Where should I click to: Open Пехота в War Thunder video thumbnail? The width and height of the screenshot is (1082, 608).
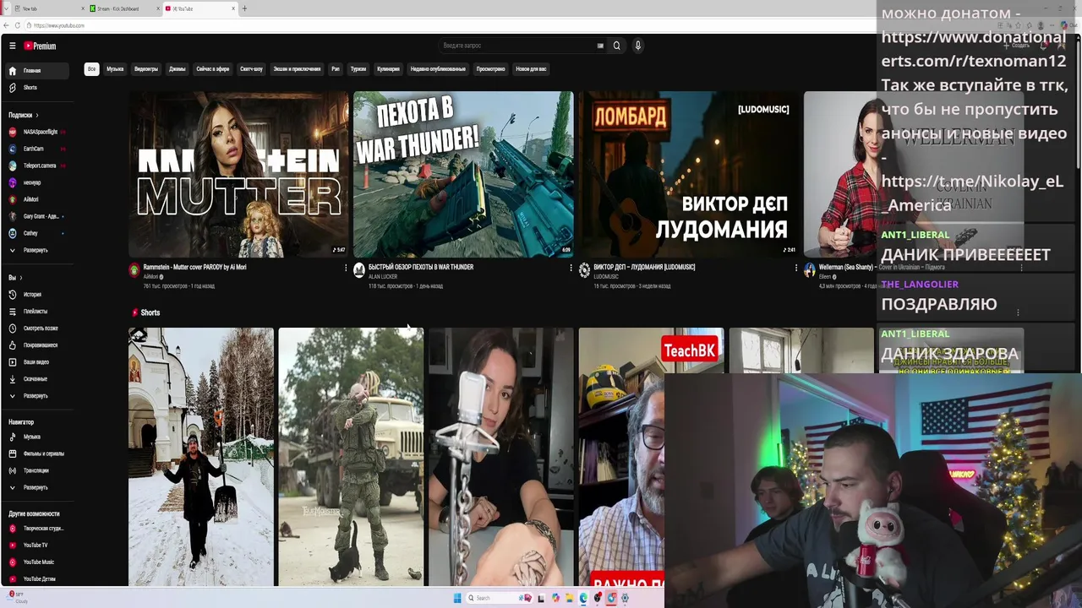point(463,174)
